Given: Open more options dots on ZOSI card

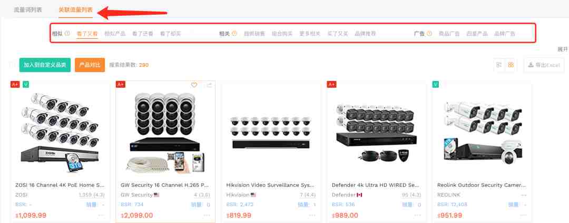Looking at the screenshot, I should (x=101, y=216).
